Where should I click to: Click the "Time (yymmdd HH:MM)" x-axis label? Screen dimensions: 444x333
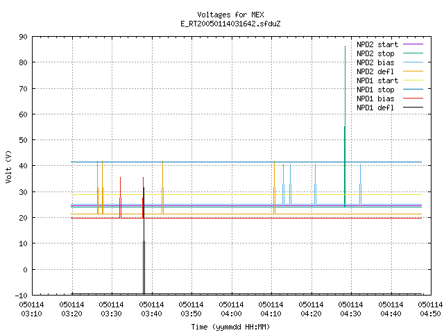230,327
